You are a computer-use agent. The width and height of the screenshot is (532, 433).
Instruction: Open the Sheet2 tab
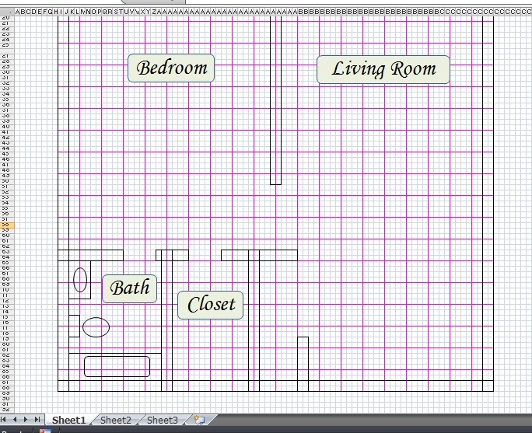[115, 420]
